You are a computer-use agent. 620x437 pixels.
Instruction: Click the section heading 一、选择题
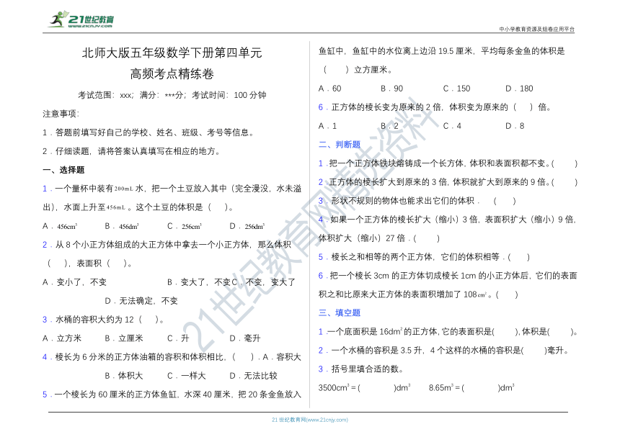coord(63,170)
